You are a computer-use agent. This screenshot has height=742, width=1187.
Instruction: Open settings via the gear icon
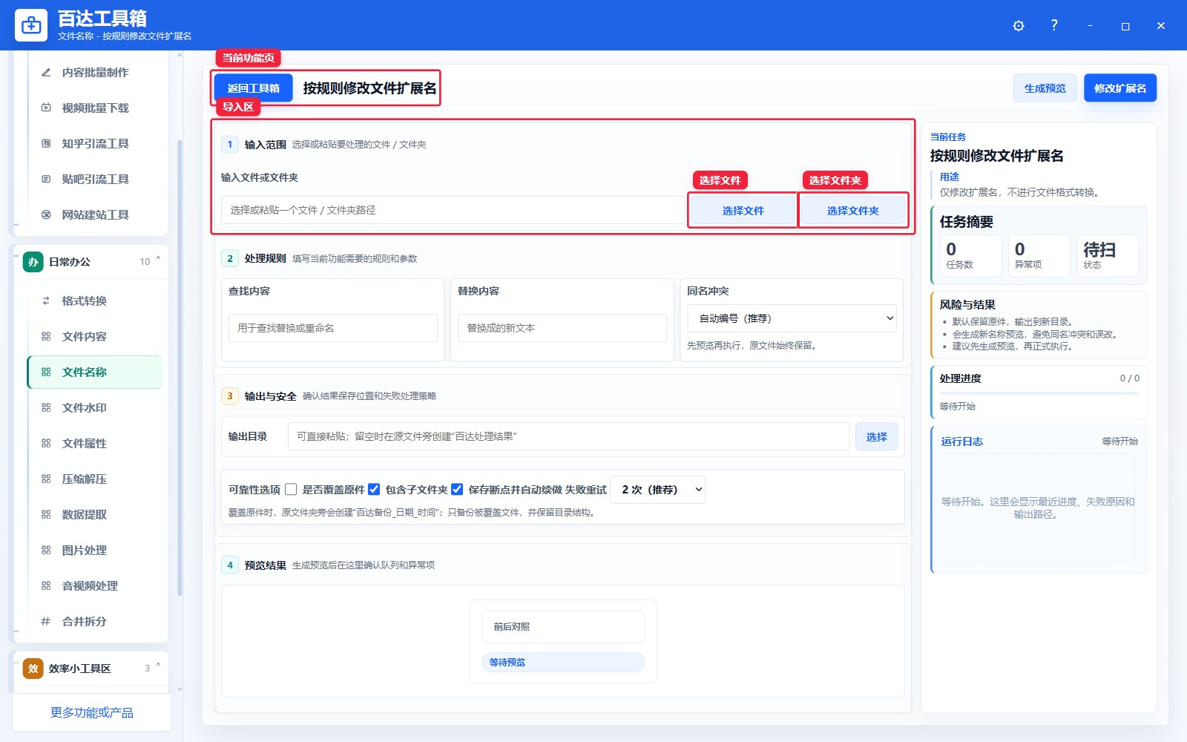click(1019, 26)
